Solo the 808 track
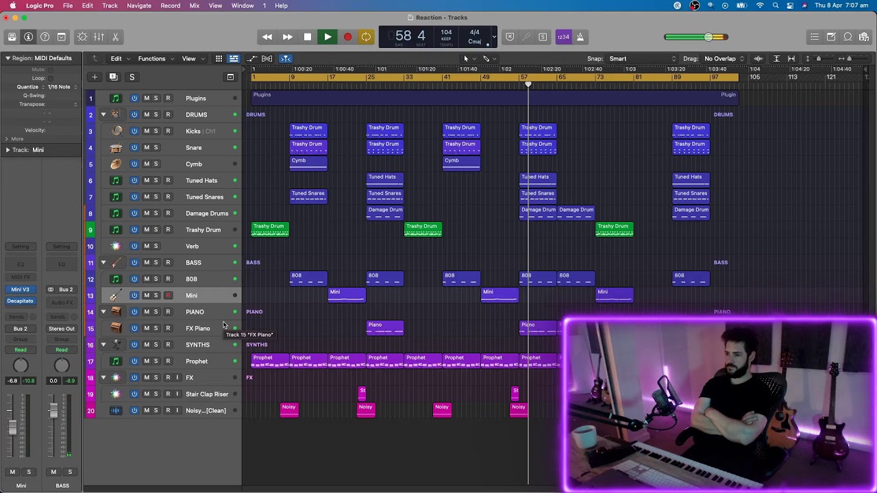 (x=156, y=279)
